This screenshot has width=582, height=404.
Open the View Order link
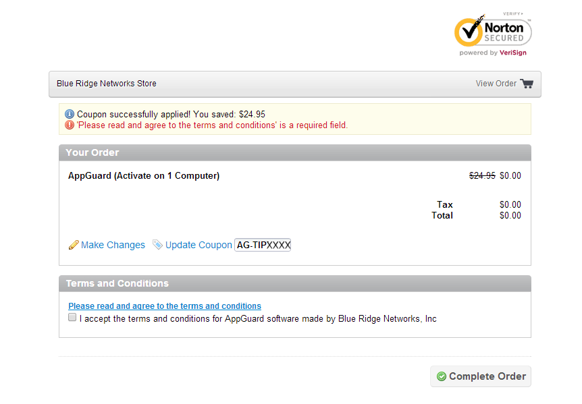[x=496, y=84]
